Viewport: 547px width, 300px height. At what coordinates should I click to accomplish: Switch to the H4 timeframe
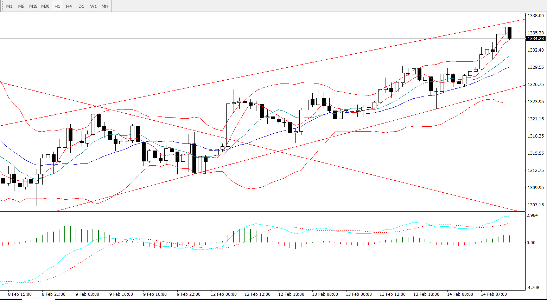point(69,6)
